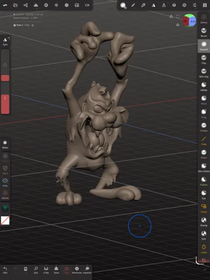Open the pen pressure menu
210x280 pixels.
tap(143, 5)
